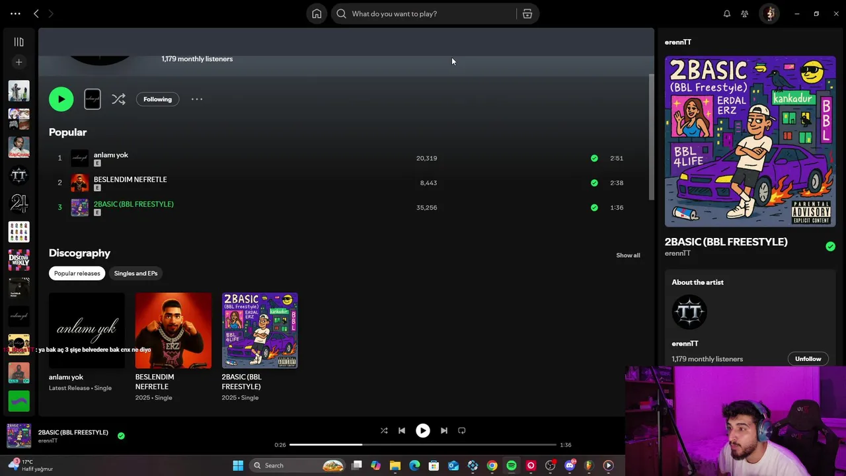
Task: Toggle saved checkmark in bottom player bar
Action: click(121, 436)
